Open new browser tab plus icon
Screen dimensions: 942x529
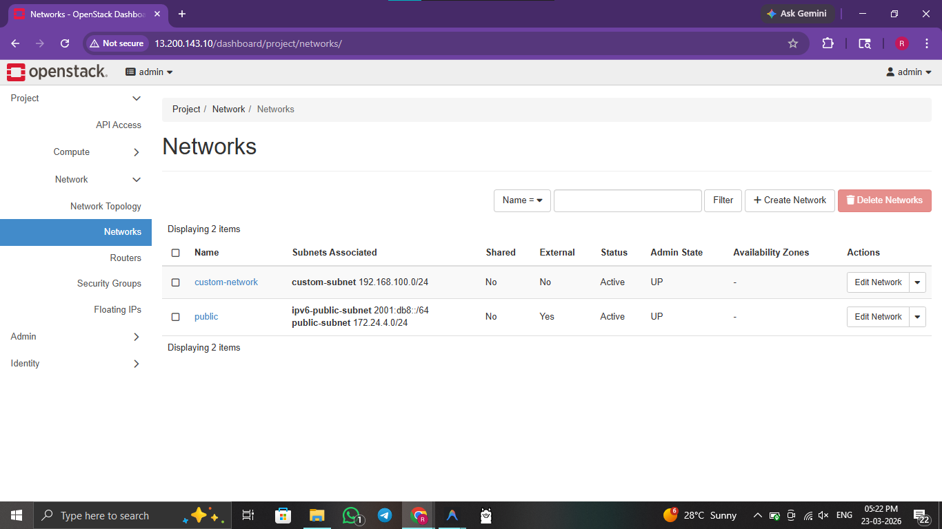point(182,14)
